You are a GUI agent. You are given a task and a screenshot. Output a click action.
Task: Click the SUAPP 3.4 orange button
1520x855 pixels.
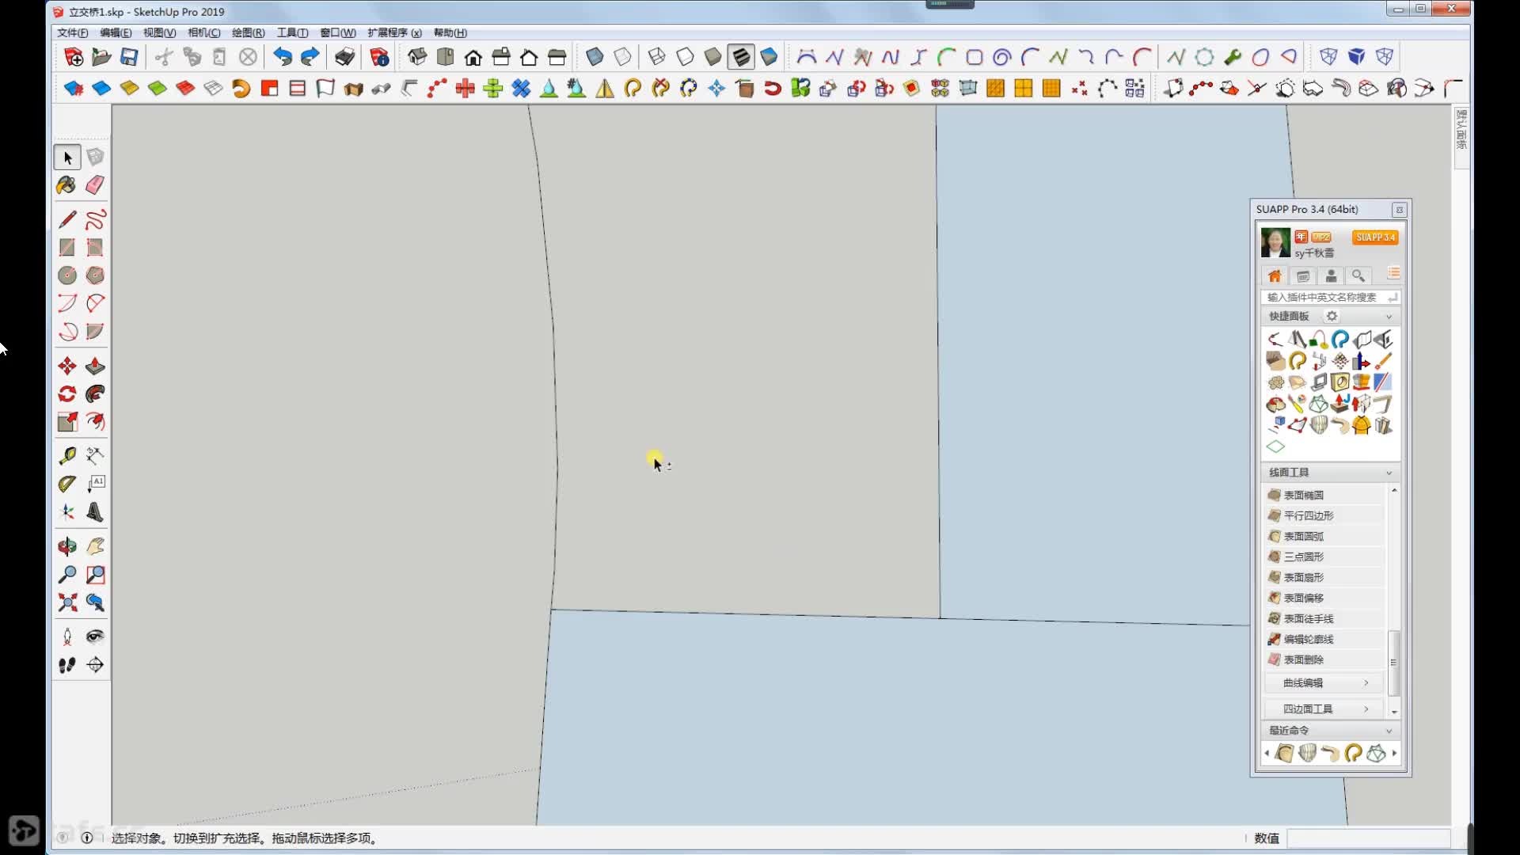tap(1375, 237)
